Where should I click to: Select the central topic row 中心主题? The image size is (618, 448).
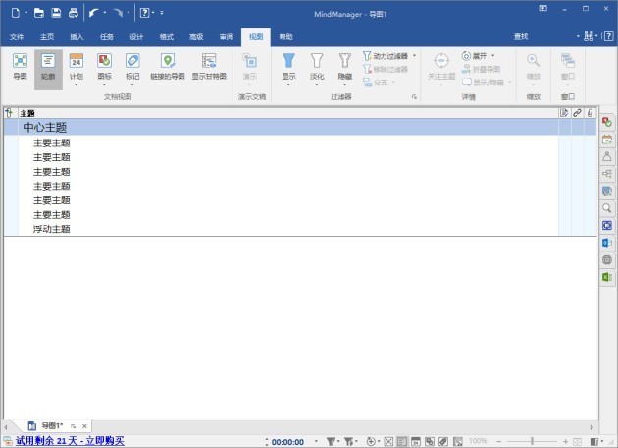[x=45, y=127]
